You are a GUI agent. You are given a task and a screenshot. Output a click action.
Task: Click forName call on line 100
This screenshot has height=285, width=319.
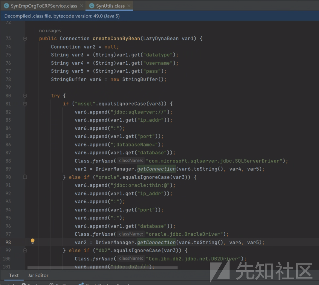click(x=103, y=259)
